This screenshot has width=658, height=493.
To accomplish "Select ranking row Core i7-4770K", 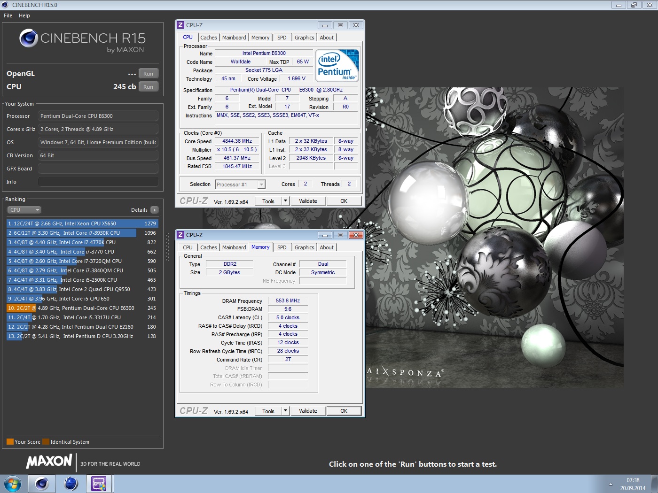I will [x=82, y=242].
